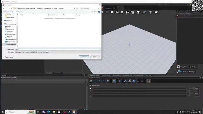This screenshot has width=203, height=114.
Task: Click the navigation pane scrollbar
Action: pyautogui.click(x=17, y=35)
